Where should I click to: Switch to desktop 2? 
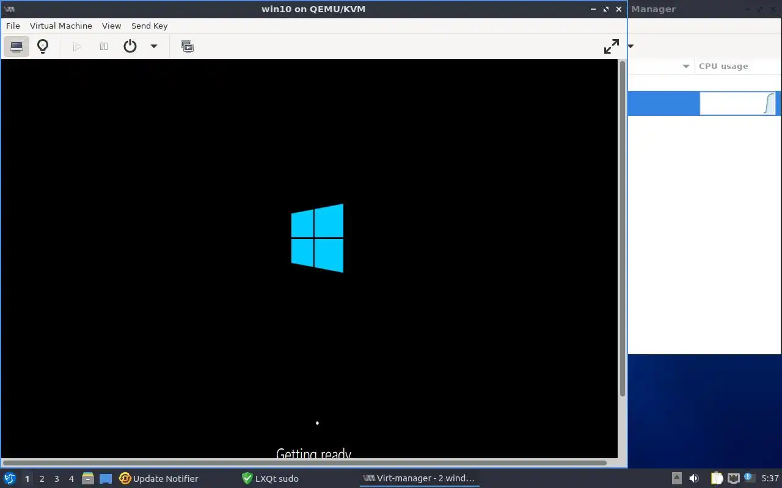click(x=42, y=479)
